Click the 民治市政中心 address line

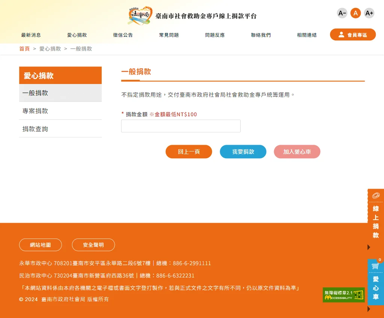(107, 276)
